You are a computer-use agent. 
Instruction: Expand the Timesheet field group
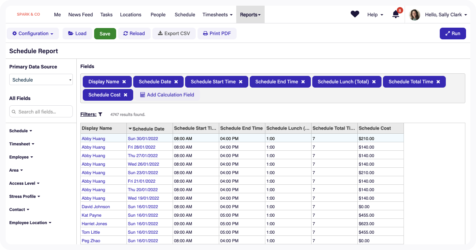22,144
